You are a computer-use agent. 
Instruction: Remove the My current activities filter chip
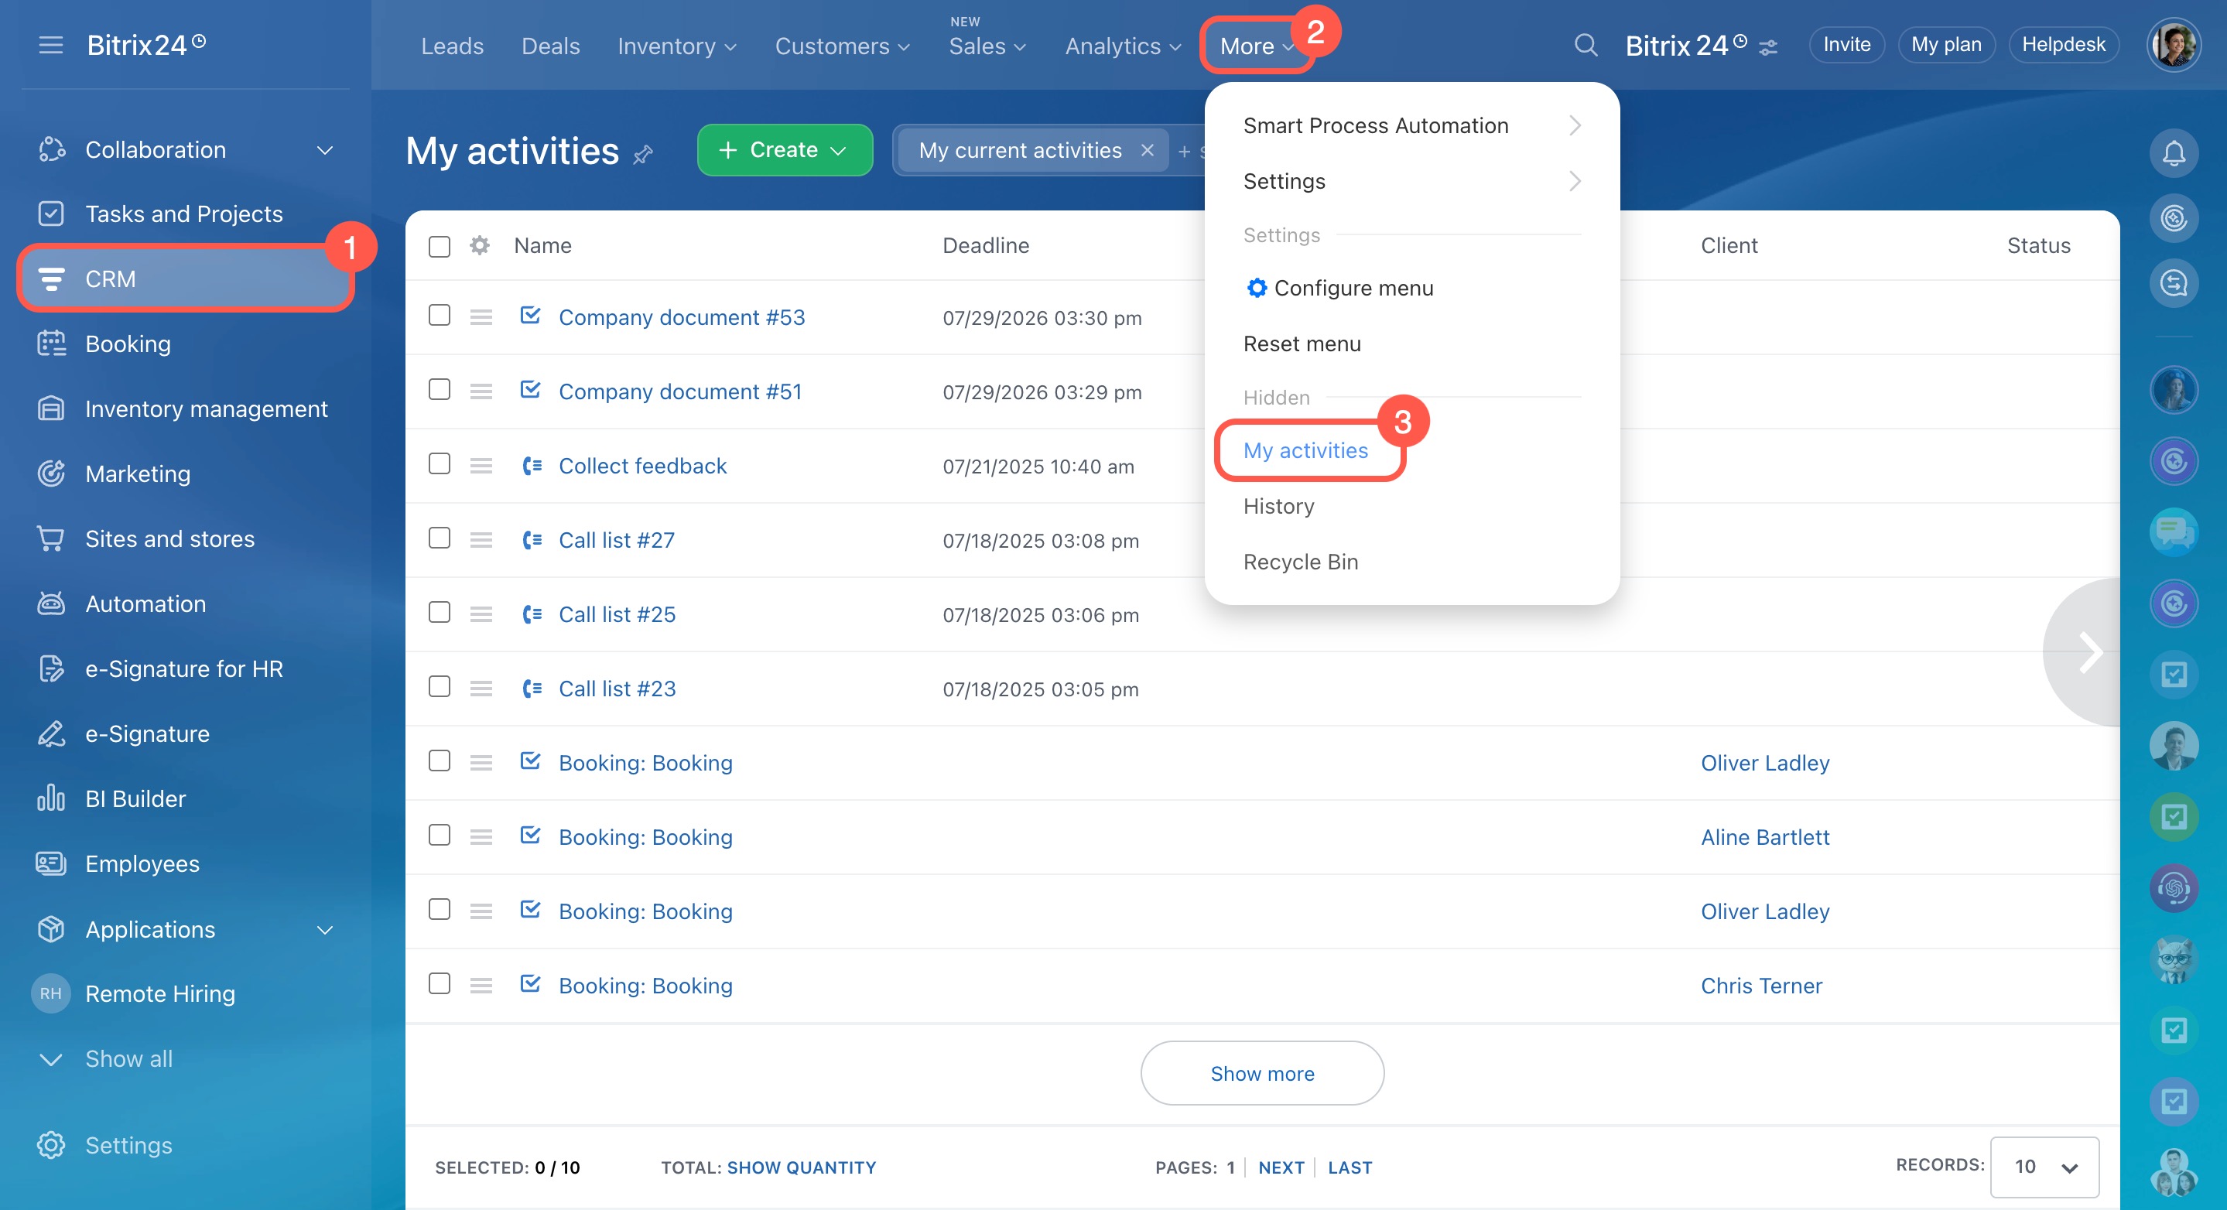point(1146,150)
